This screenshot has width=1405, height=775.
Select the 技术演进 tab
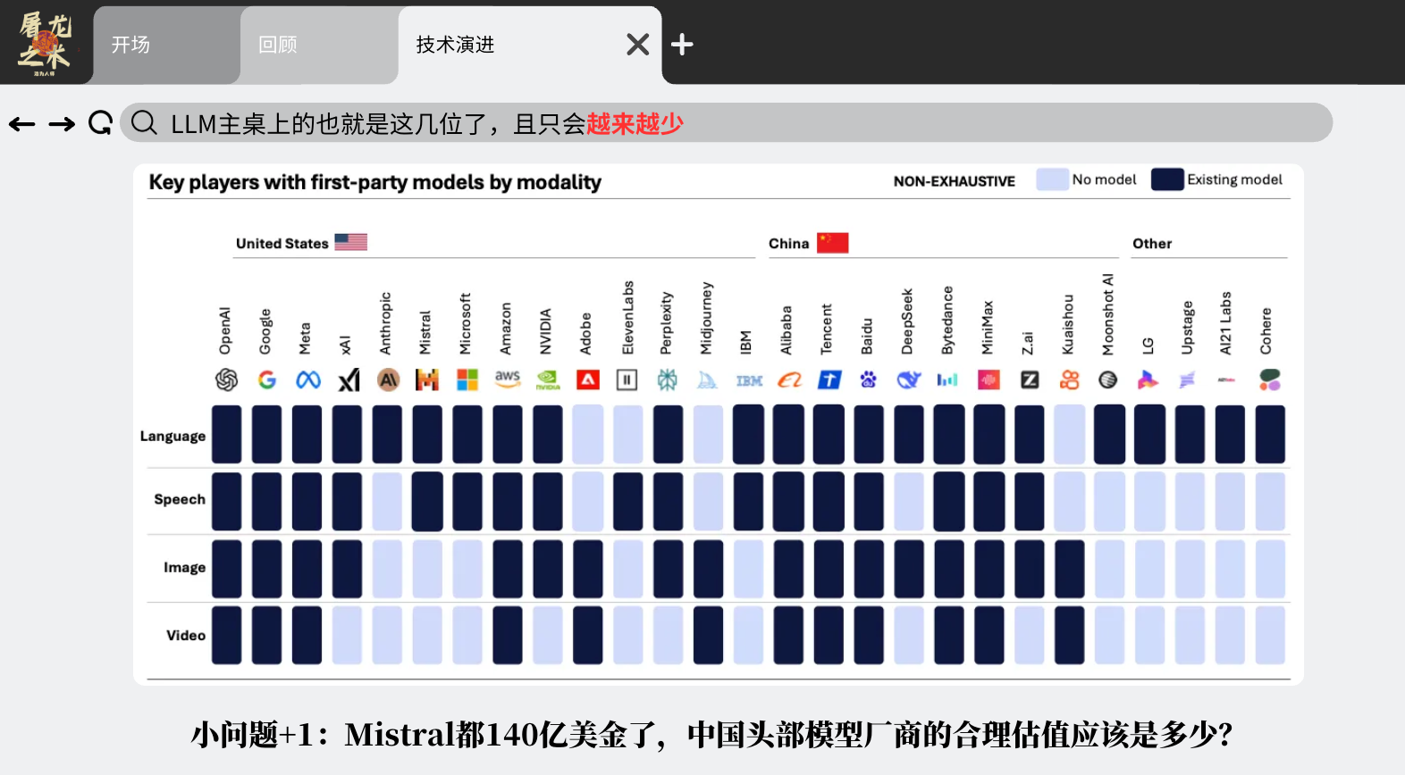pyautogui.click(x=456, y=45)
